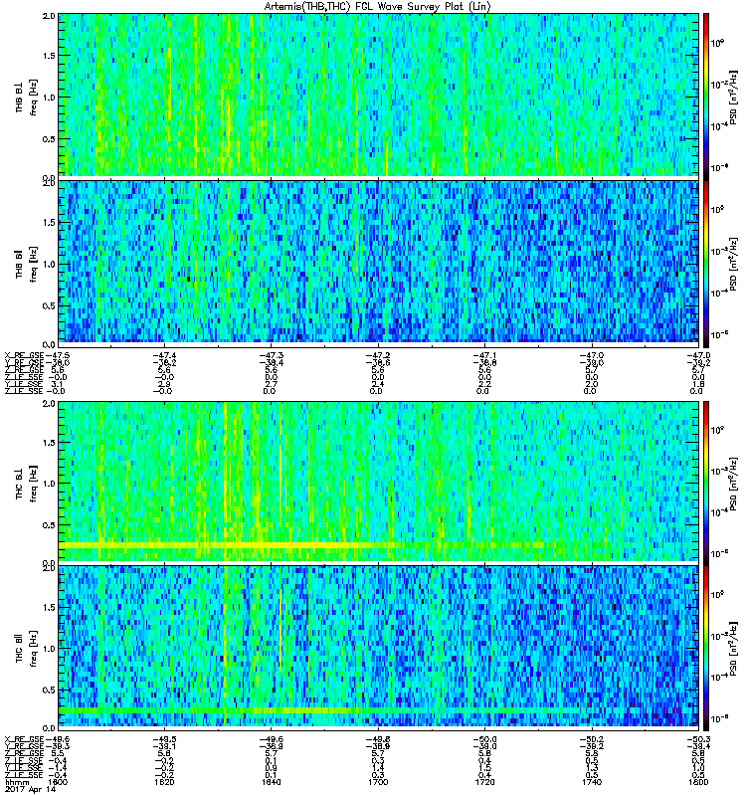Click the PSD [nT²/Hz] label of bottom panel
The height and width of the screenshot is (796, 746).
pyautogui.click(x=734, y=648)
